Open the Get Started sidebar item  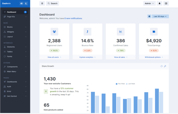click(x=15, y=96)
